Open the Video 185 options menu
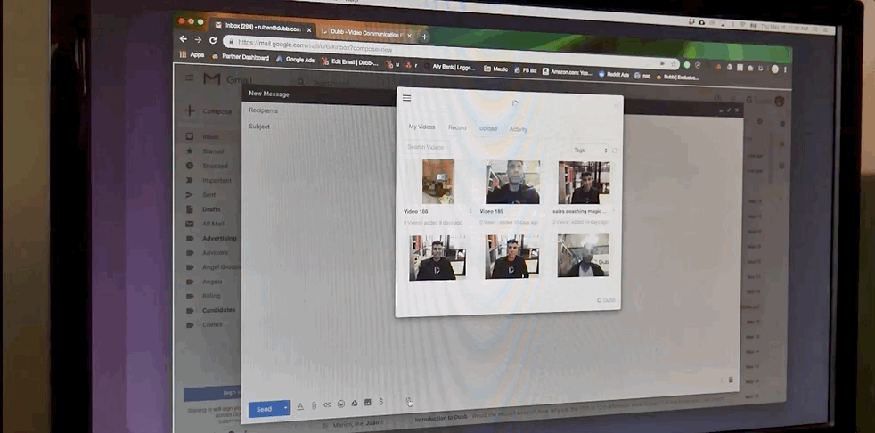875x433 pixels. pos(544,211)
